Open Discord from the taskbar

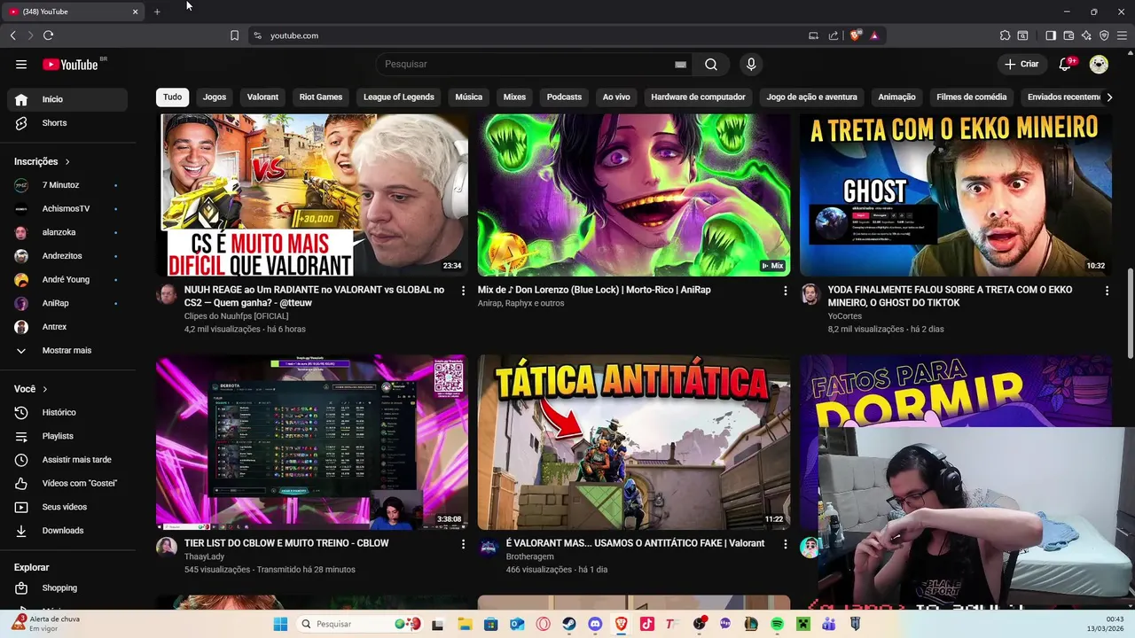pyautogui.click(x=595, y=624)
